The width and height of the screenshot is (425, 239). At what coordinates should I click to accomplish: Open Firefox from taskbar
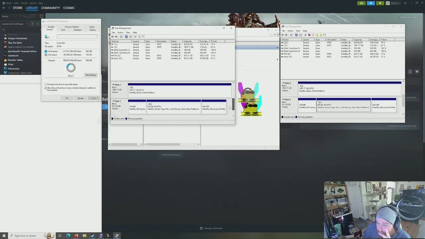click(x=76, y=236)
